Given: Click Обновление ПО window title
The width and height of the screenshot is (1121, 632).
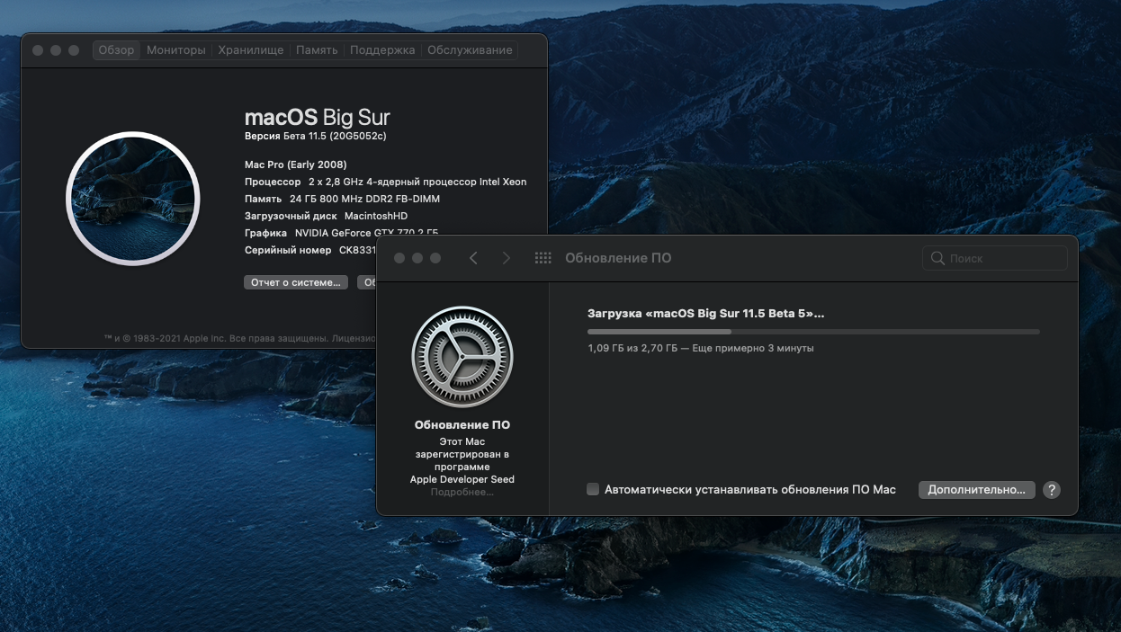Looking at the screenshot, I should [x=618, y=258].
